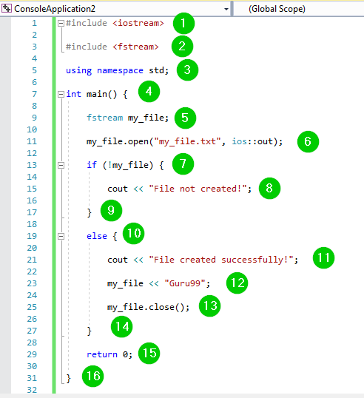Image resolution: width=364 pixels, height=398 pixels.
Task: Click line number 11 in the gutter
Action: pos(32,141)
